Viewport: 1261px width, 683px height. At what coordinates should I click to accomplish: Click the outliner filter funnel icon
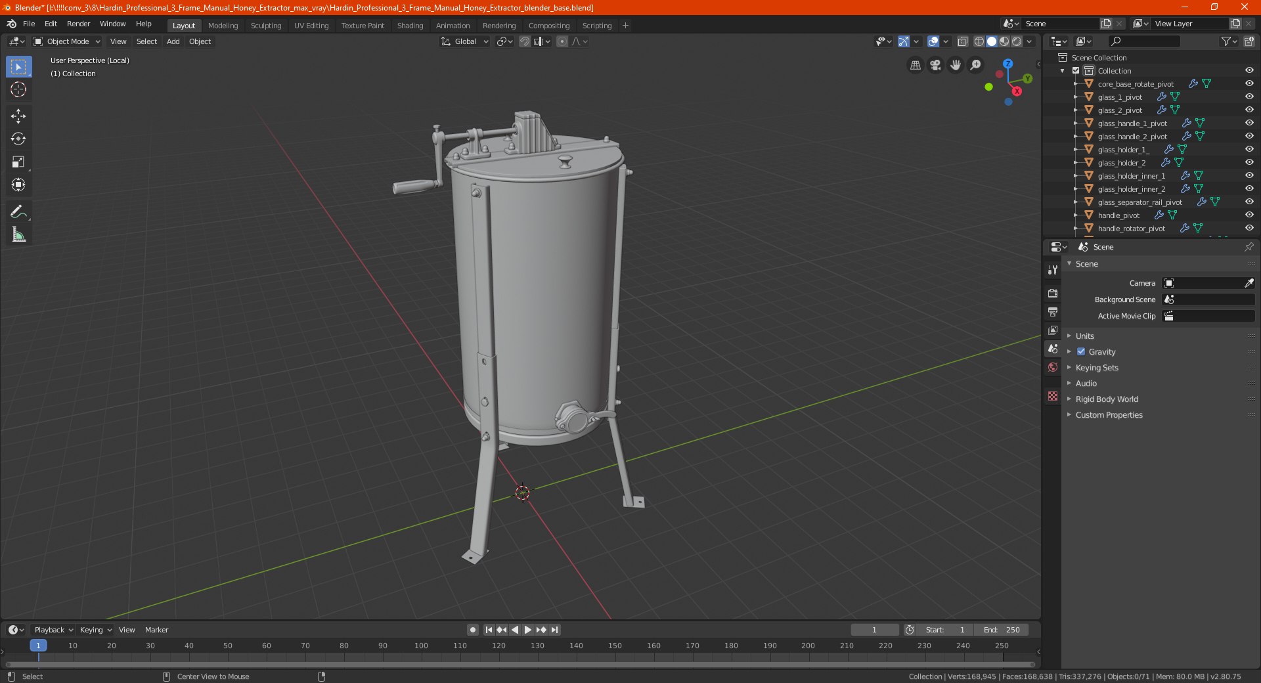click(1226, 41)
